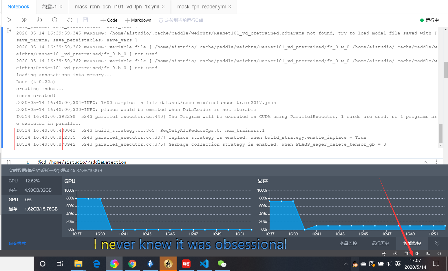The image size is (448, 271).
Task: Show hidden system tray icons
Action: click(x=346, y=264)
